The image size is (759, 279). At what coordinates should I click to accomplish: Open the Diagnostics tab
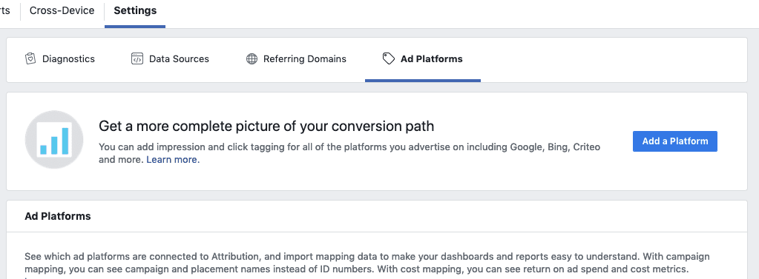pyautogui.click(x=59, y=59)
